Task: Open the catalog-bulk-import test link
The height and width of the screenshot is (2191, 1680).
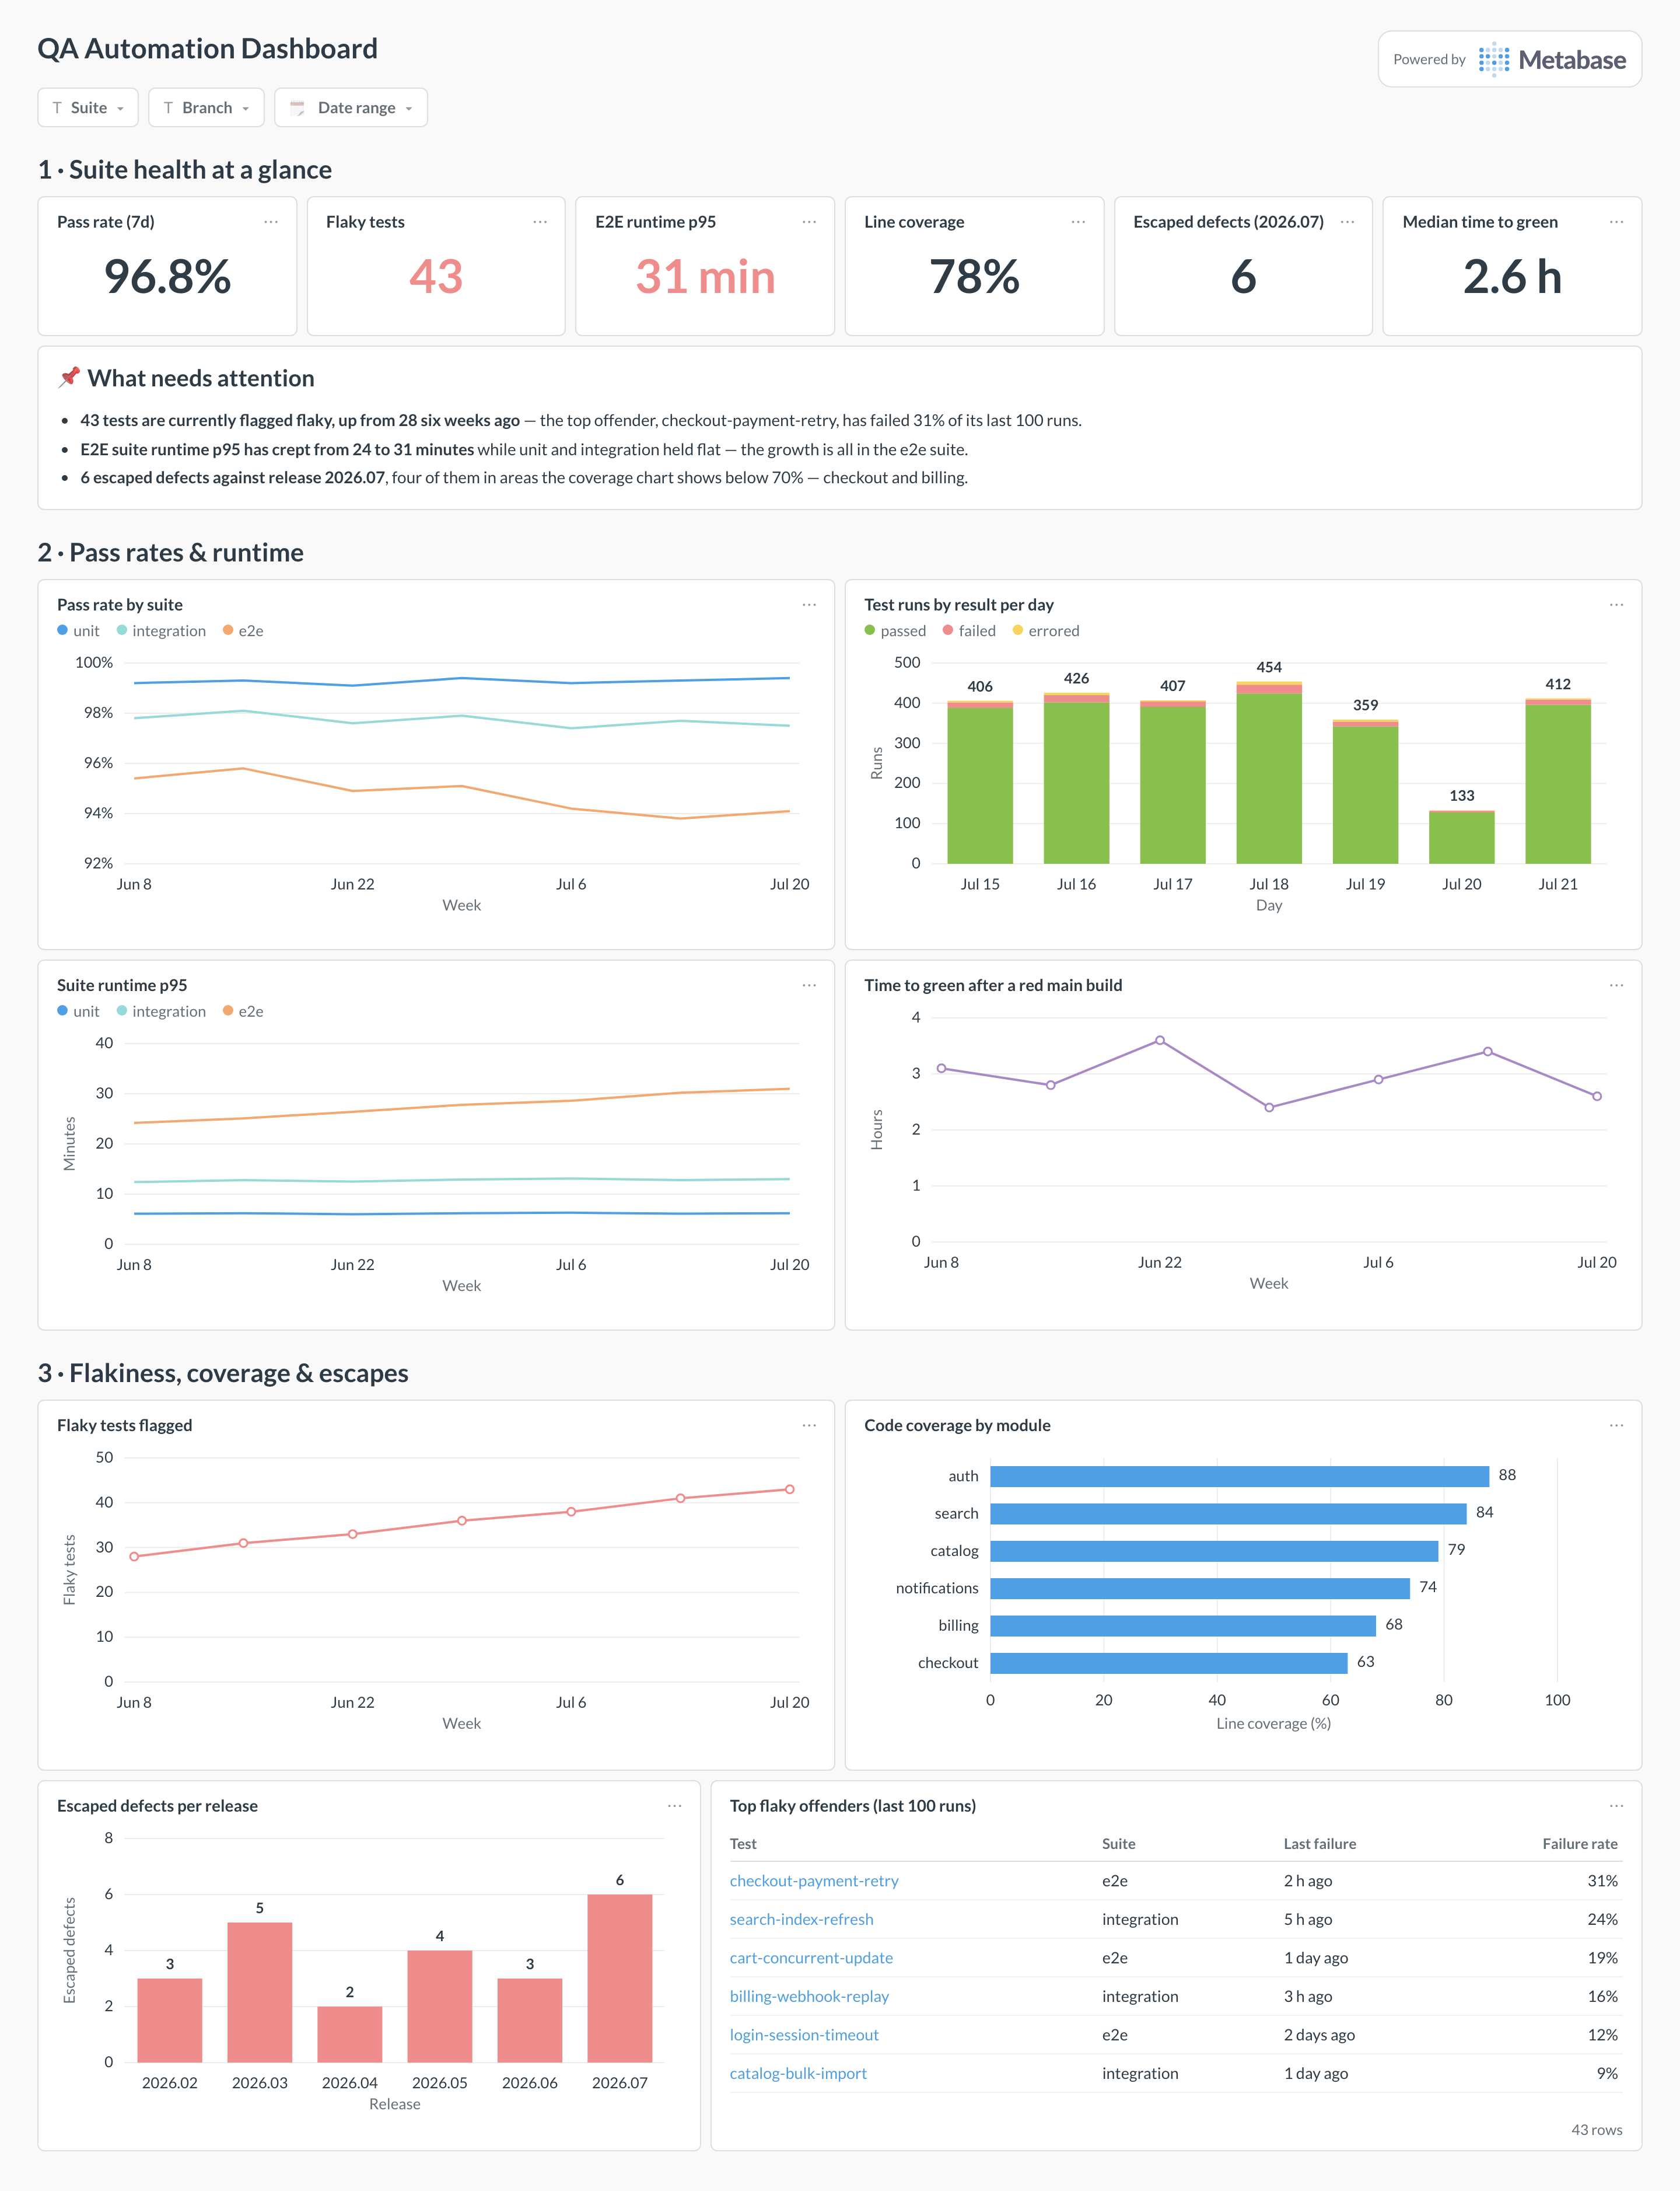Action: (798, 2073)
